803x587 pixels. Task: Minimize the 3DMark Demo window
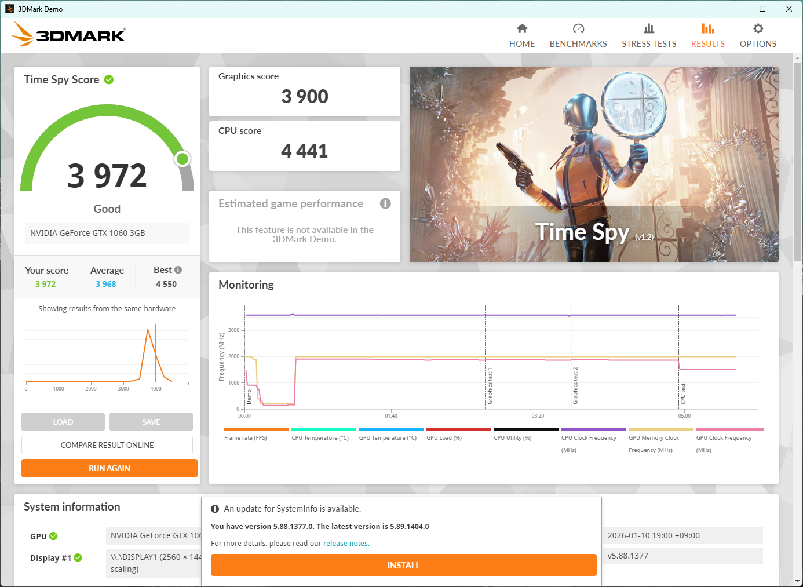tap(736, 9)
